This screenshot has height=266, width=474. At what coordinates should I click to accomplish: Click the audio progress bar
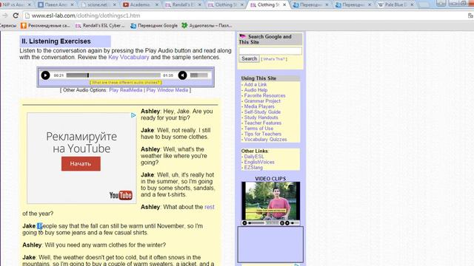(113, 75)
